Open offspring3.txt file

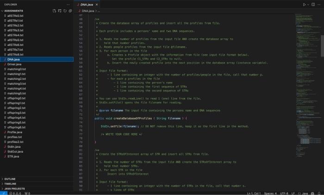pyautogui.click(x=37, y=113)
